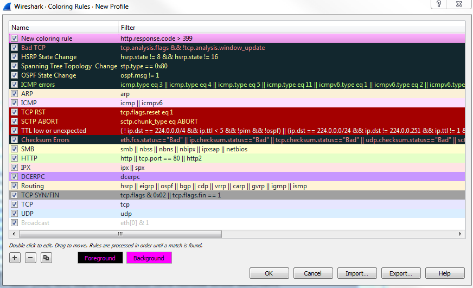Uncheck the plain ICMP rule checkbox
The height and width of the screenshot is (288, 473).
point(14,103)
